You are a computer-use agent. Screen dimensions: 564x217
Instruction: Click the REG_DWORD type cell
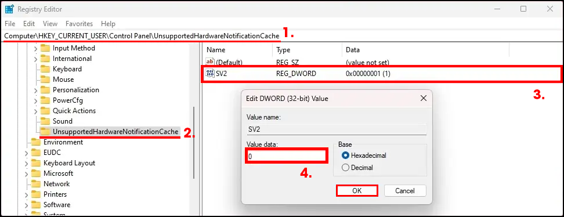(296, 74)
